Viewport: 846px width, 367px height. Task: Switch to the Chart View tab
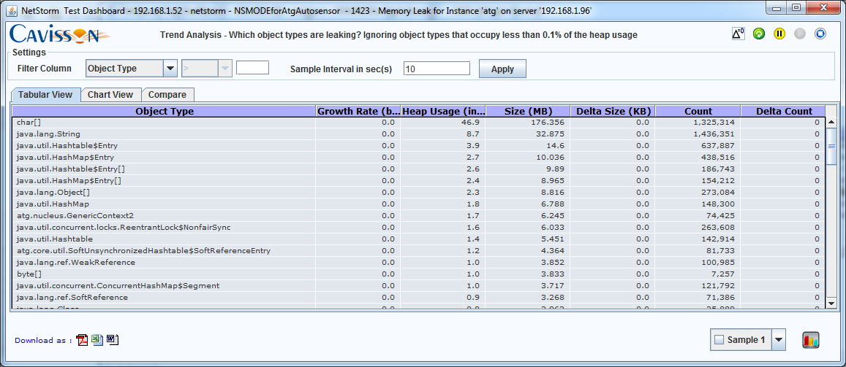point(110,95)
